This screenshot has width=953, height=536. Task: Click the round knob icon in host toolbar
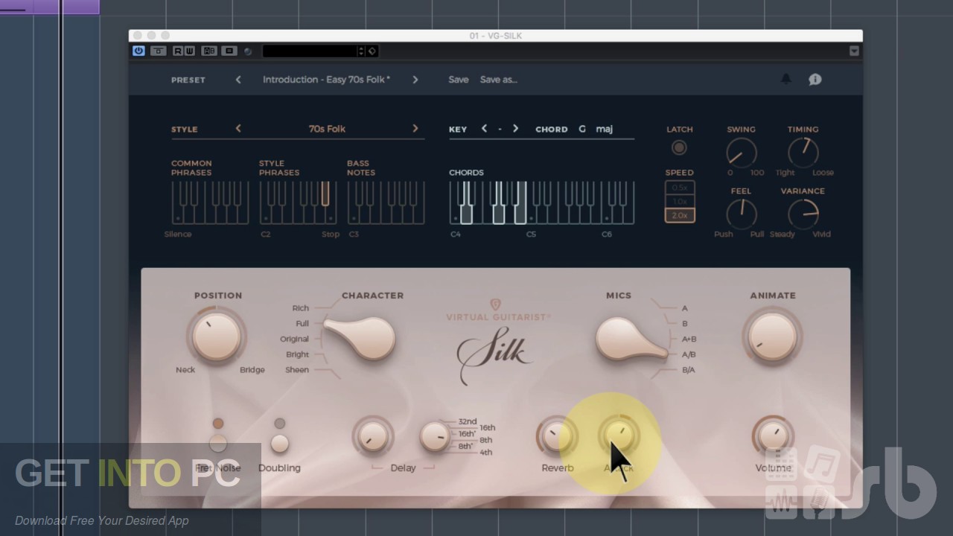pyautogui.click(x=248, y=51)
